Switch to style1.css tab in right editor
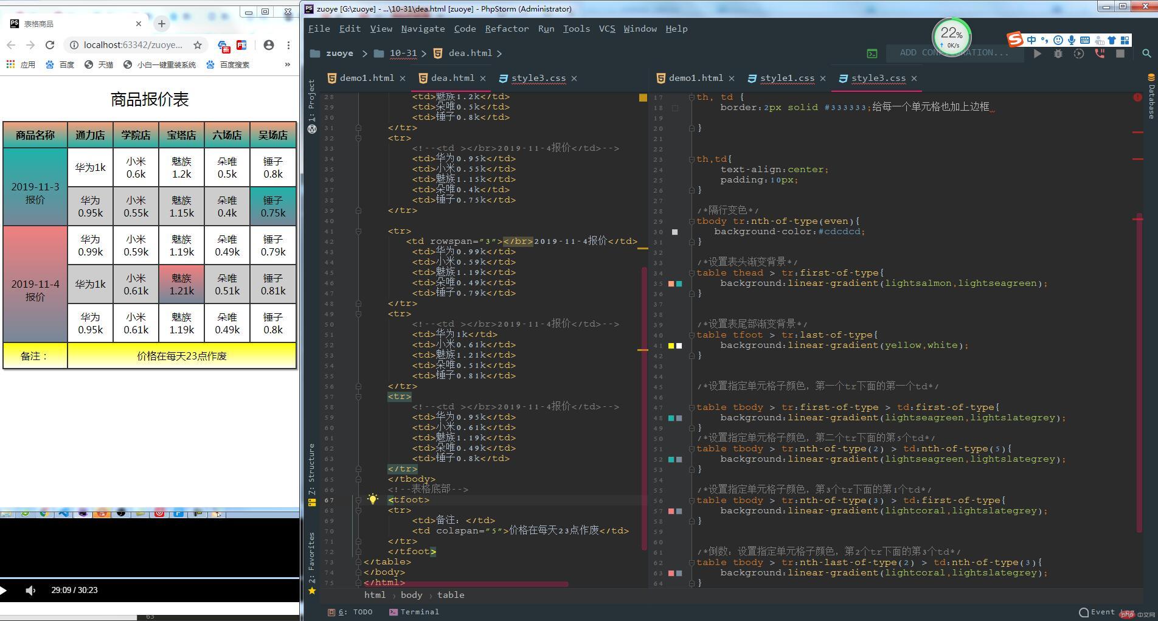The image size is (1158, 621). [x=787, y=78]
